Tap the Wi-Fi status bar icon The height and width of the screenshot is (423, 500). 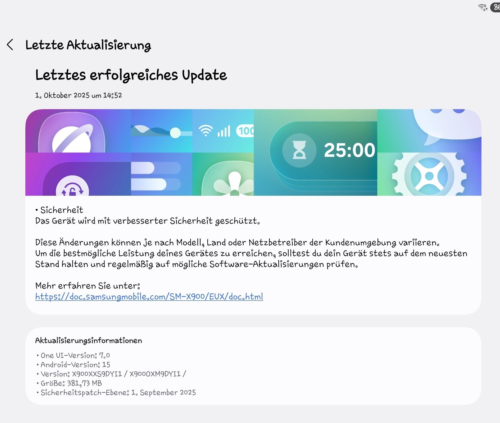coord(482,7)
